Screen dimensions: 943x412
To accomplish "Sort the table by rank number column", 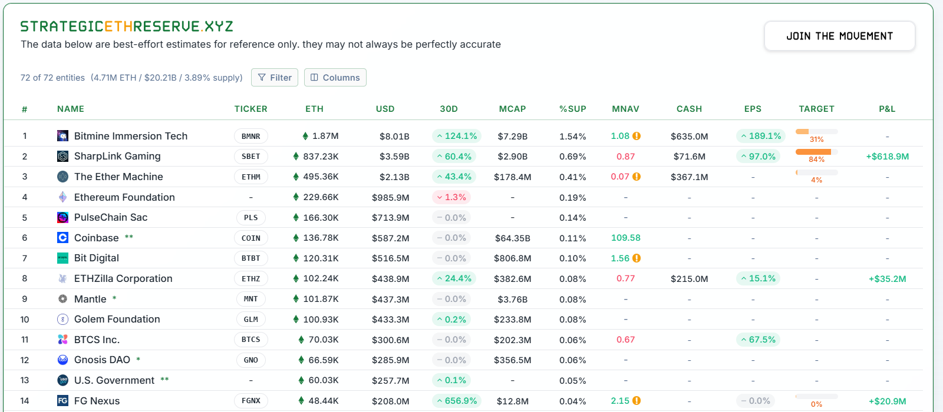I will (x=25, y=109).
